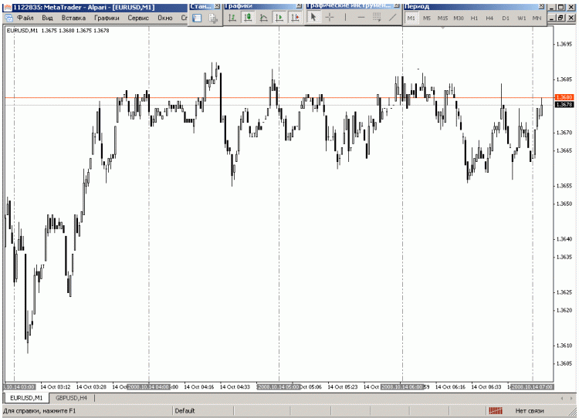
Task: Set the period to H4
Action: coord(489,18)
